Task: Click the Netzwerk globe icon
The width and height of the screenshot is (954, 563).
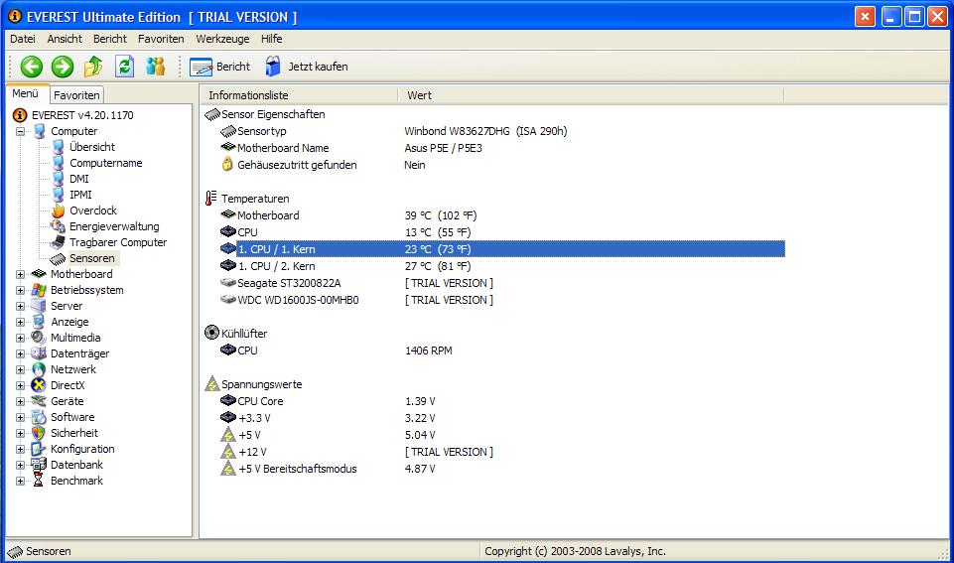Action: [39, 369]
